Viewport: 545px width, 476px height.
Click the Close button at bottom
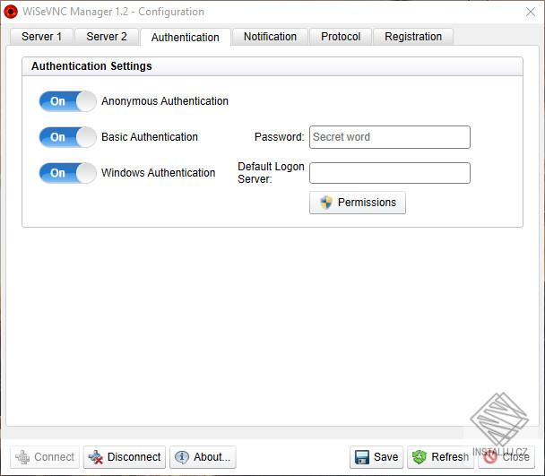coord(506,457)
